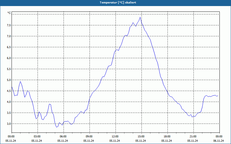Image resolution: width=231 pixels, height=144 pixels.
Task: Select the 3,0 y-axis label
Action: (9, 124)
